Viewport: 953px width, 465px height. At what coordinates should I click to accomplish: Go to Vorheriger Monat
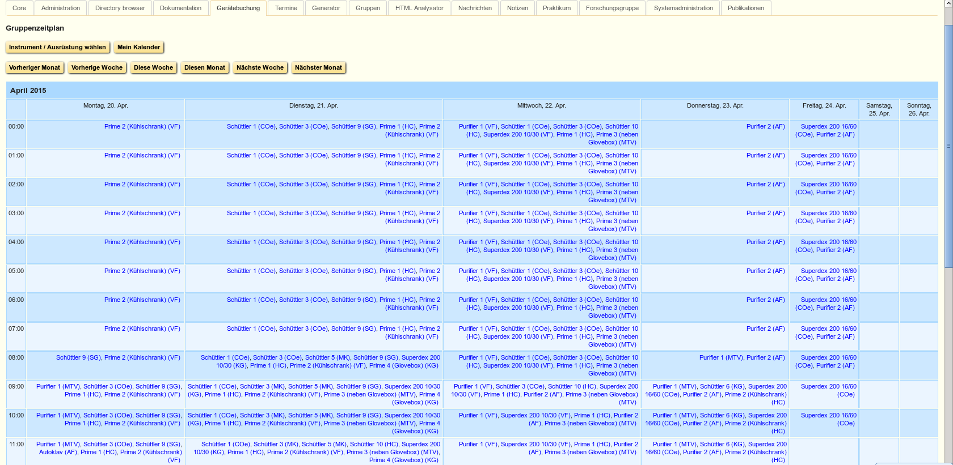point(35,67)
